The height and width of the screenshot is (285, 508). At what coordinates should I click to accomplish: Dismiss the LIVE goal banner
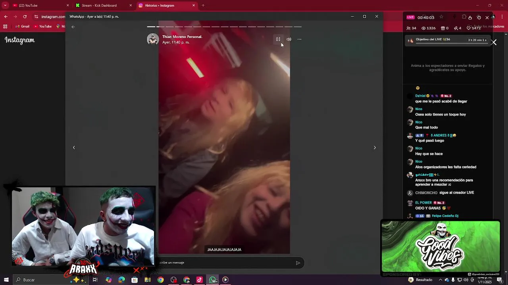pos(493,42)
